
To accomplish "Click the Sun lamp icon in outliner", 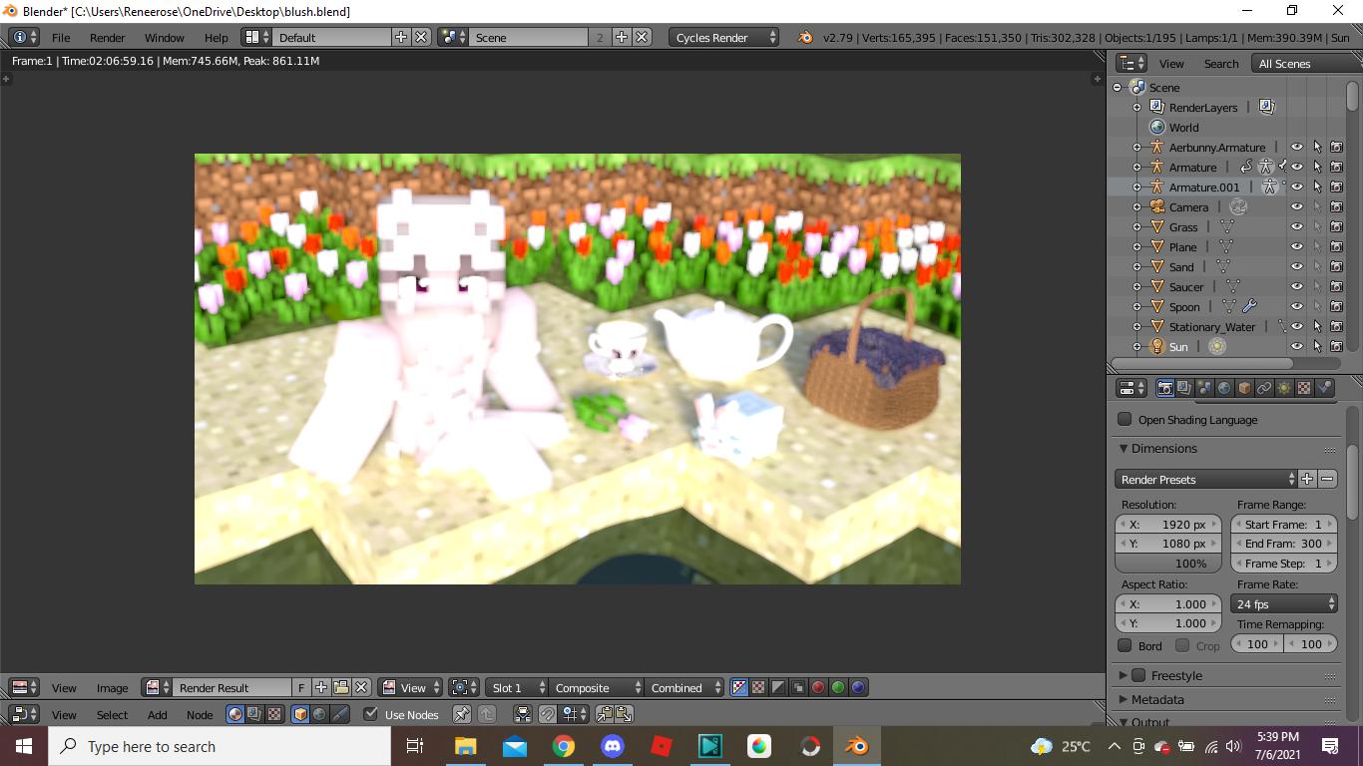I will 1157,346.
